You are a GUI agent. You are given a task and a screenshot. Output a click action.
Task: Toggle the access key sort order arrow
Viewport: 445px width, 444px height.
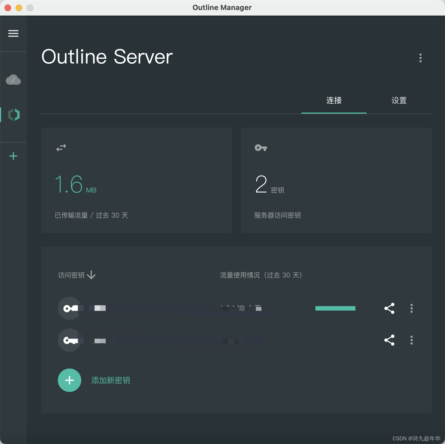(91, 275)
